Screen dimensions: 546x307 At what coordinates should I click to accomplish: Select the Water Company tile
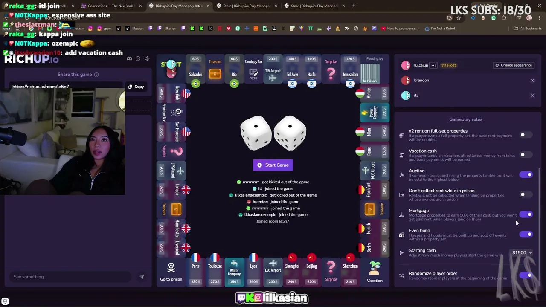234,272
